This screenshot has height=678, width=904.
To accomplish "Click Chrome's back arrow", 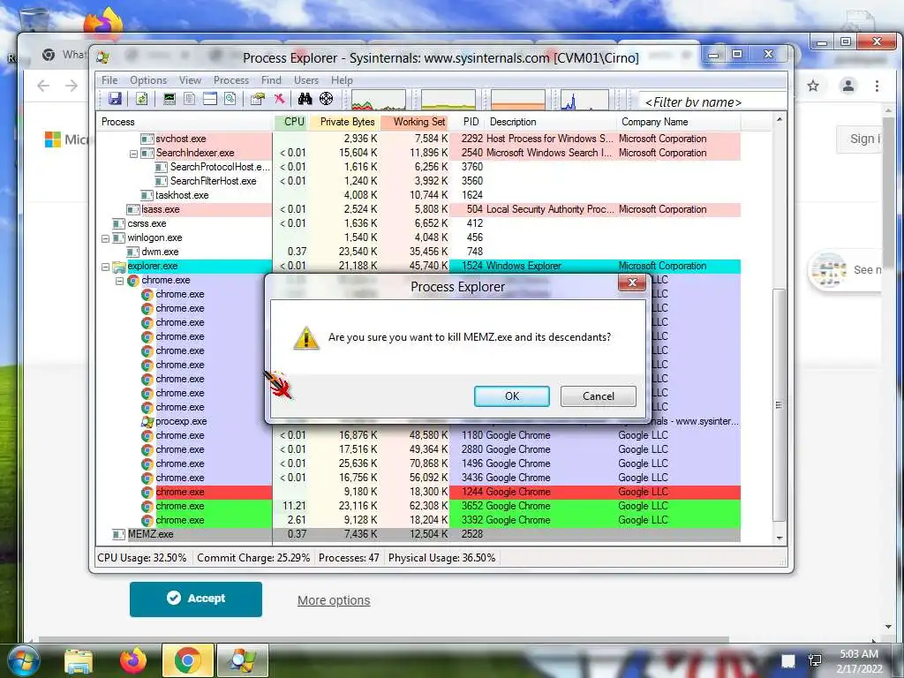I will (43, 86).
